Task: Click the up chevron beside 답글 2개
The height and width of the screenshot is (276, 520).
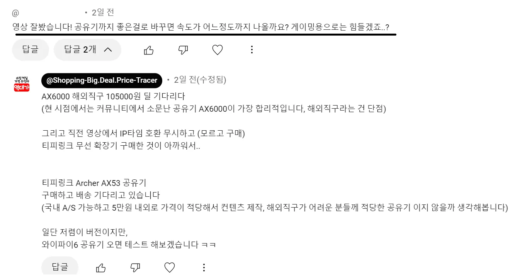Action: (108, 49)
